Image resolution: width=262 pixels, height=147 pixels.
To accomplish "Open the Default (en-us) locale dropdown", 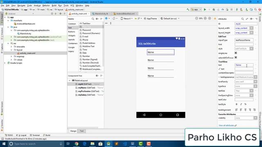I will coord(170,18).
